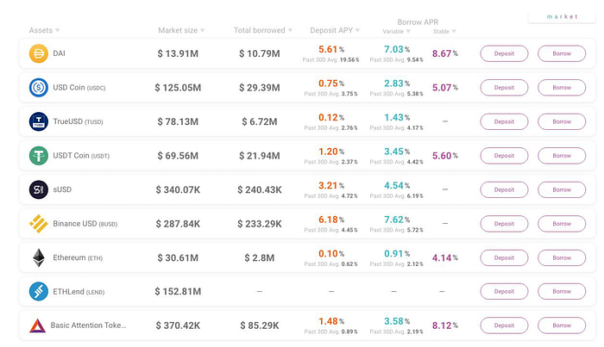Click Deposit button for DAI
Viewport: 604px width, 347px height.
pyautogui.click(x=504, y=53)
